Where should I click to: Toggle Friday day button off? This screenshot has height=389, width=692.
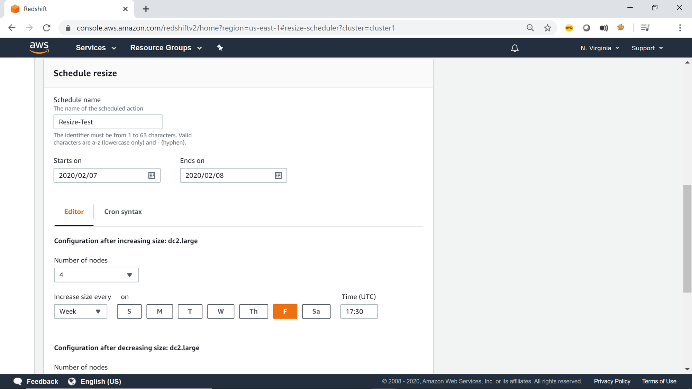285,311
